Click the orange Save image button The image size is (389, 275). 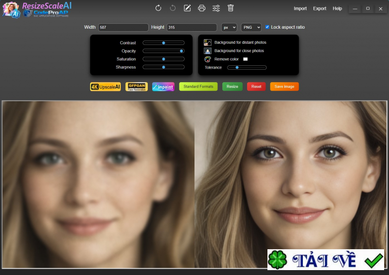284,87
